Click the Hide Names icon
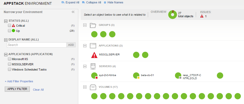Screen dimensions: 244x104 click(105, 2)
